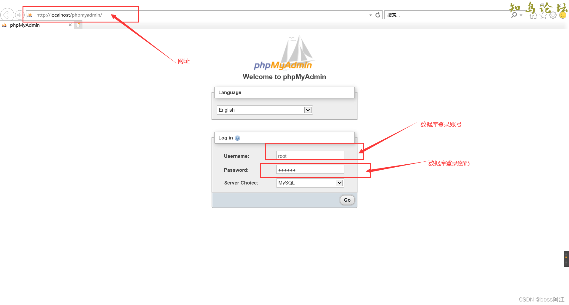Screen dimensions: 569x305
Task: Open the browser Home icon
Action: pos(533,15)
